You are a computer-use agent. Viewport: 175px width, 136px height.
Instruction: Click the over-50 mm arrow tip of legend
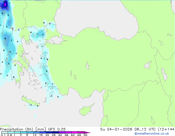[87, 133]
